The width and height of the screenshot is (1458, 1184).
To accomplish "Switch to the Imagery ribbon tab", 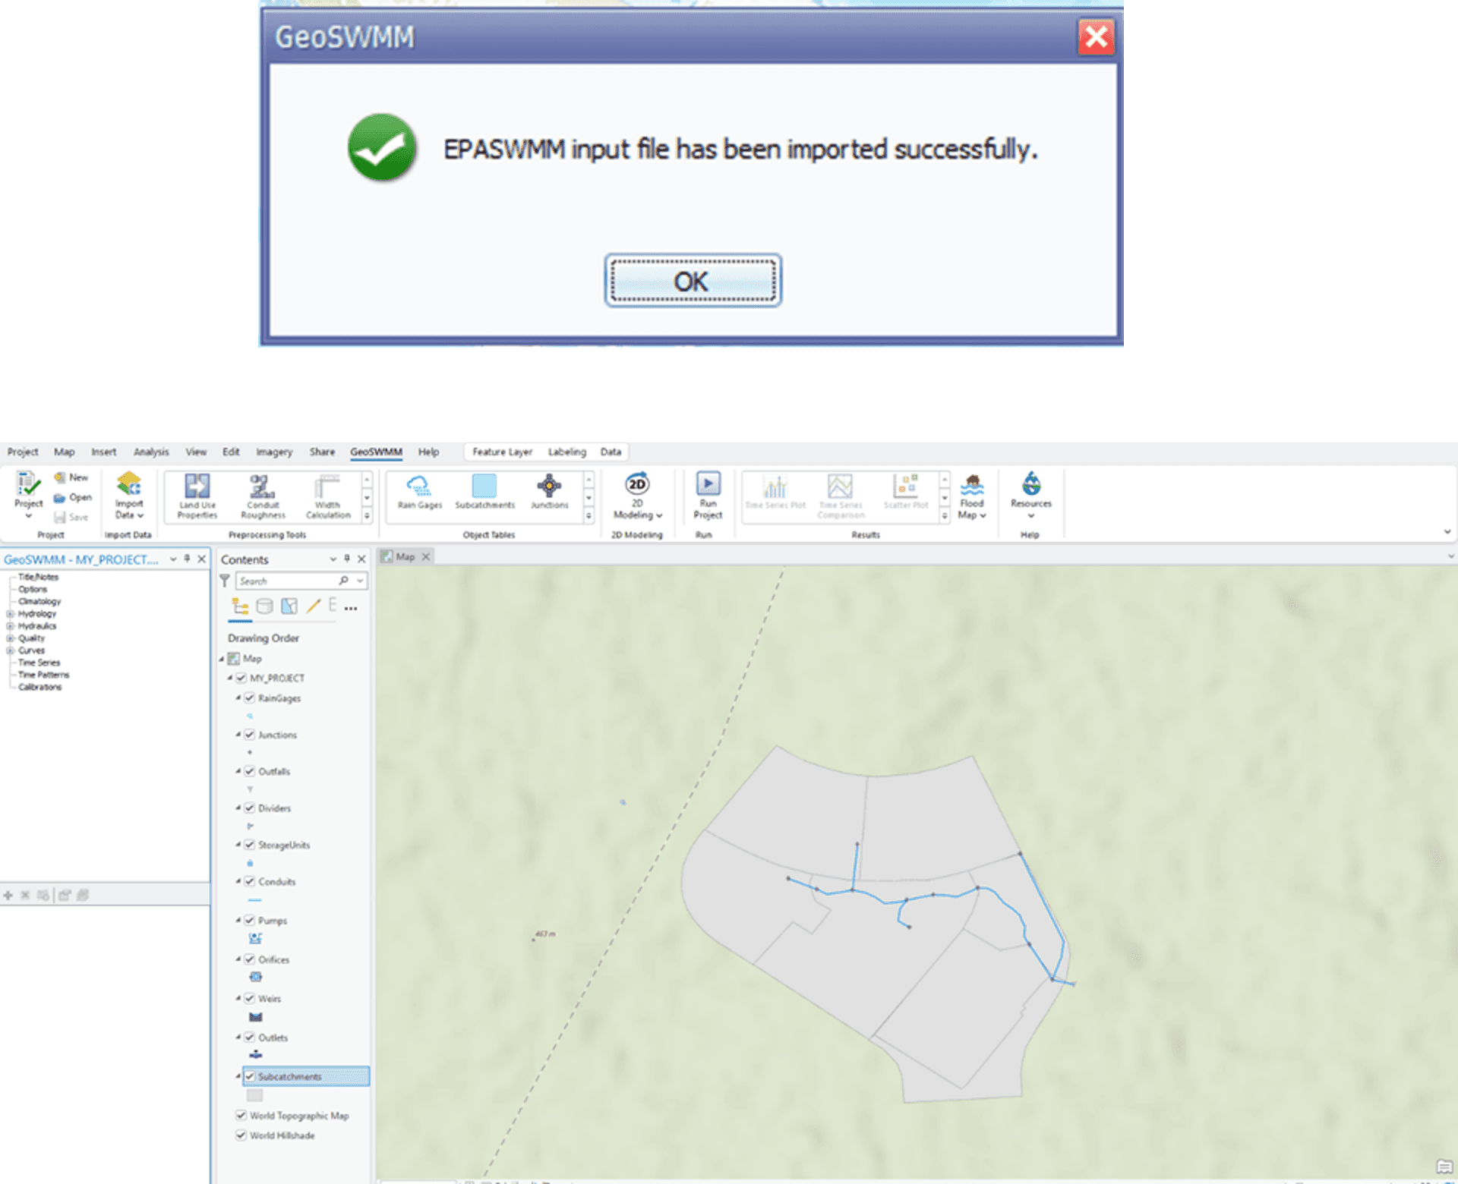I will (273, 452).
